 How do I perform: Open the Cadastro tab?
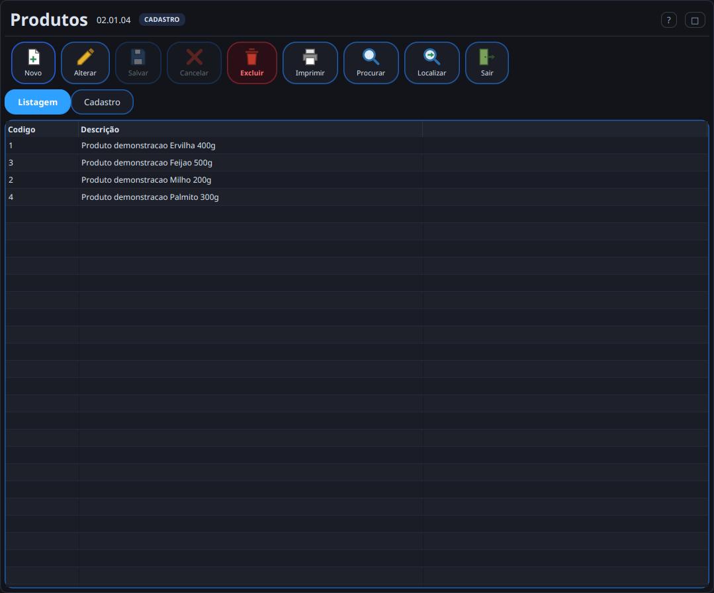tap(102, 102)
